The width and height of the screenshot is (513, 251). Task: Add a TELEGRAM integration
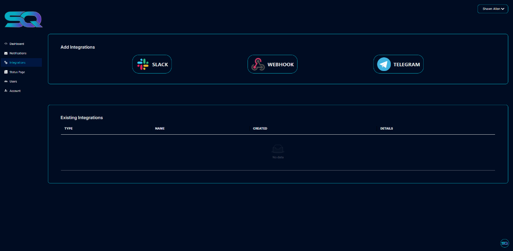[398, 64]
